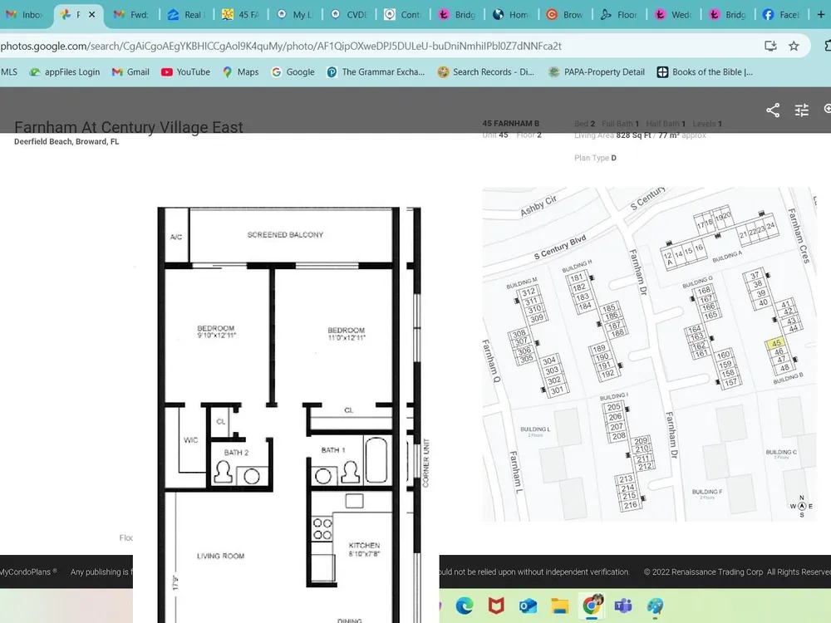This screenshot has height=623, width=831.
Task: Open the appFiles Login bookmark
Action: click(64, 72)
